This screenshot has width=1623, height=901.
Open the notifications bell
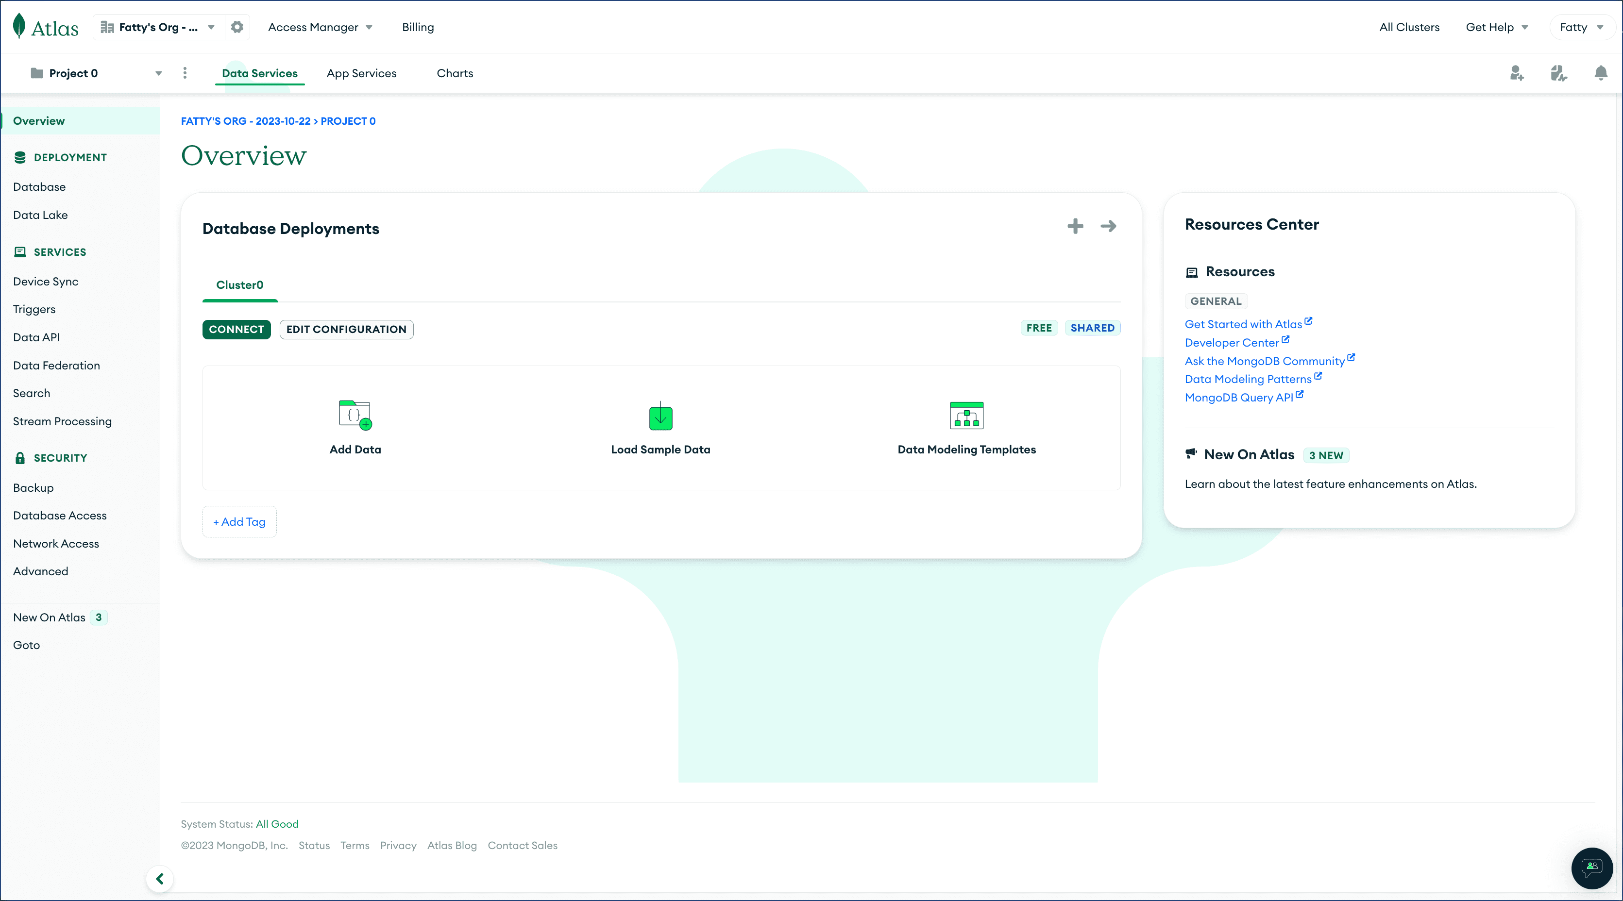coord(1601,73)
